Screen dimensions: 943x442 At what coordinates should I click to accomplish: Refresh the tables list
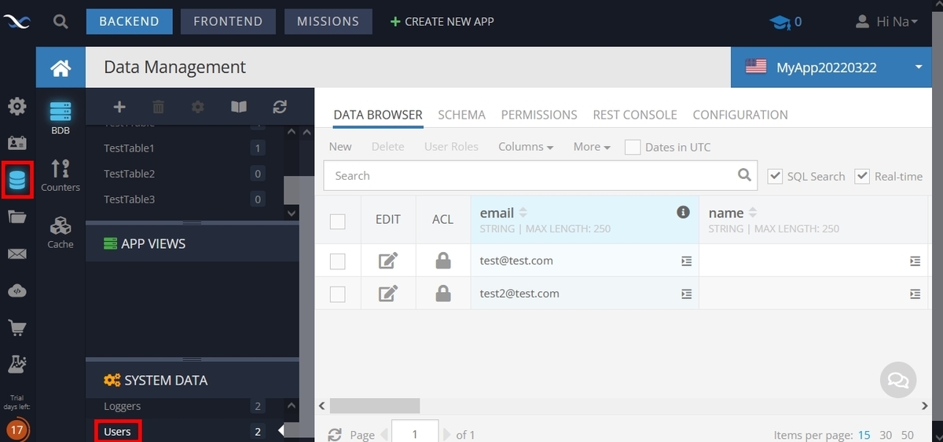(x=280, y=107)
